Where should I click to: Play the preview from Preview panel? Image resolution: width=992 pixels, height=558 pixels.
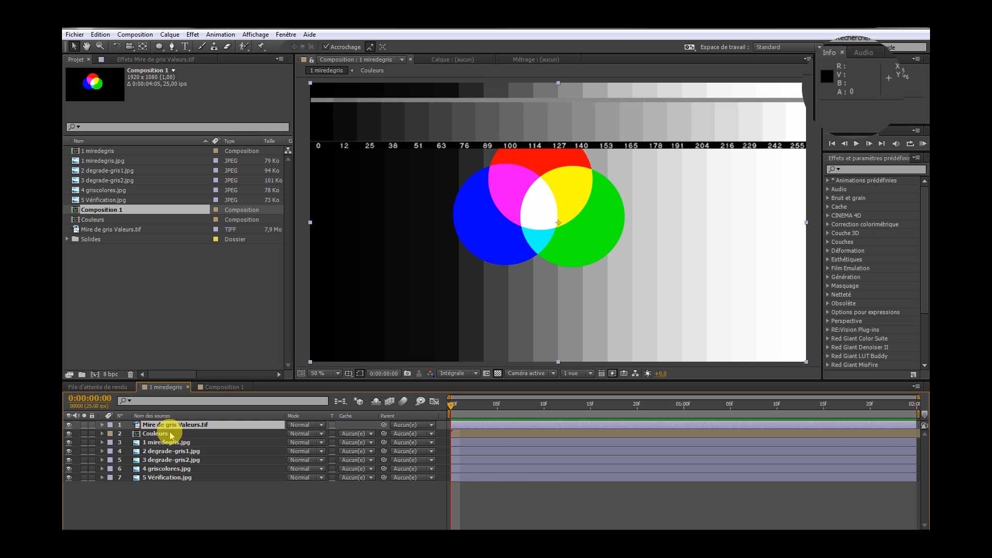click(856, 144)
